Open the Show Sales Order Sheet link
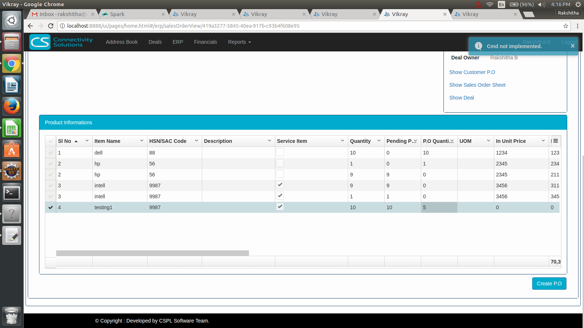The width and height of the screenshot is (584, 328). point(477,85)
